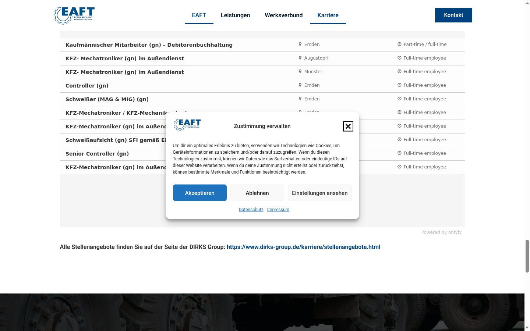Open the Leistungen menu item
Image resolution: width=530 pixels, height=331 pixels.
point(235,15)
